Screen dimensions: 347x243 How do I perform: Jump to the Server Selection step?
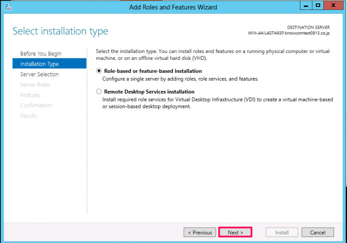40,74
